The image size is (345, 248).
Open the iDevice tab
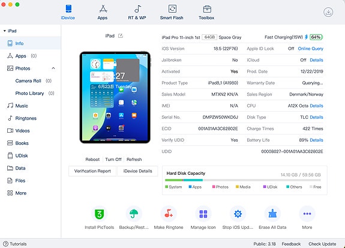pos(68,12)
